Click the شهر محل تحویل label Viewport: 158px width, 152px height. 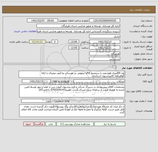tap(143, 59)
